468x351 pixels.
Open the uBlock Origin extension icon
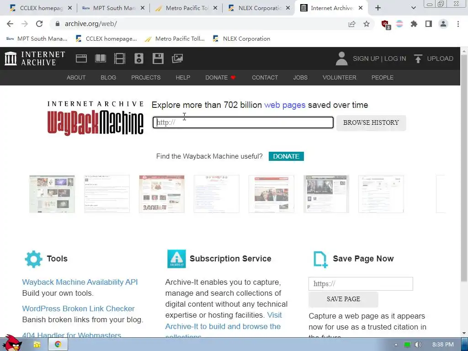coord(386,25)
